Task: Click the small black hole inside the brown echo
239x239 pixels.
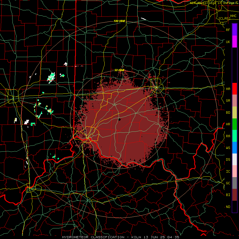Action: [x=120, y=119]
